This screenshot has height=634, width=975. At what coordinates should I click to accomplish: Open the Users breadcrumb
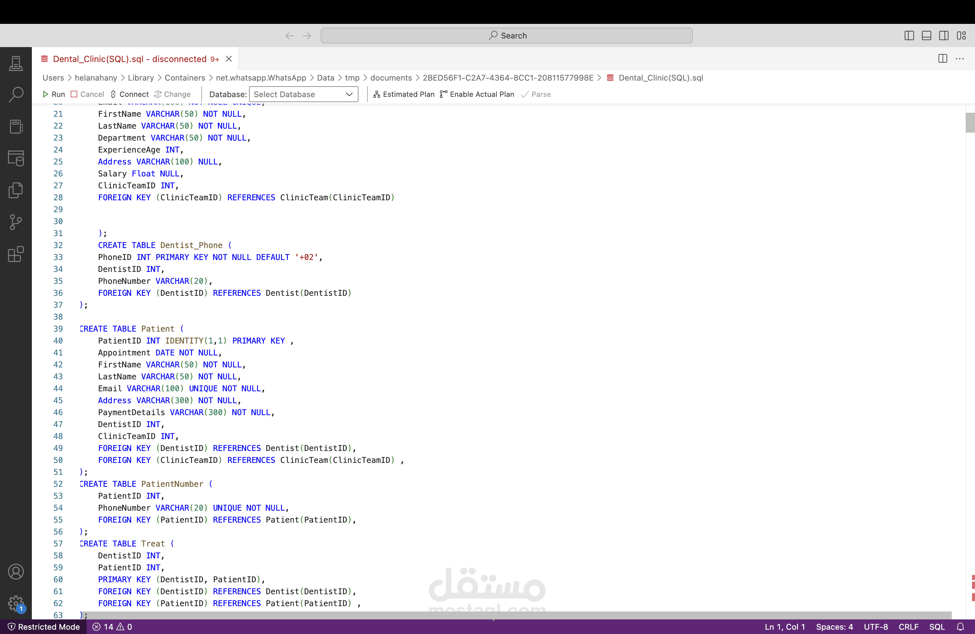coord(53,78)
